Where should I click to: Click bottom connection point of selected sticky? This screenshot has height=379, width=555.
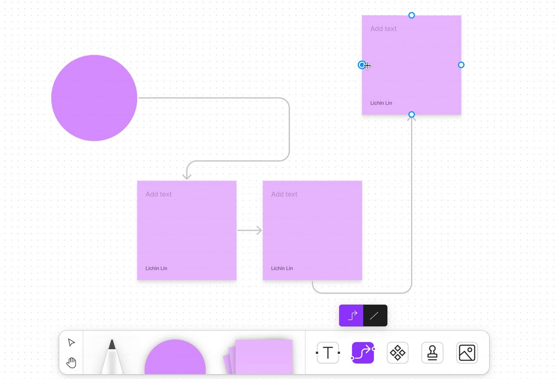pyautogui.click(x=411, y=115)
